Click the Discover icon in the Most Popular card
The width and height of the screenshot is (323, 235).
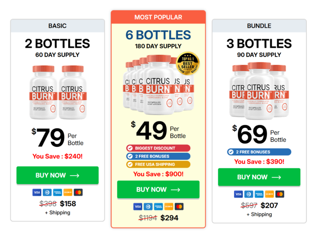(x=169, y=207)
